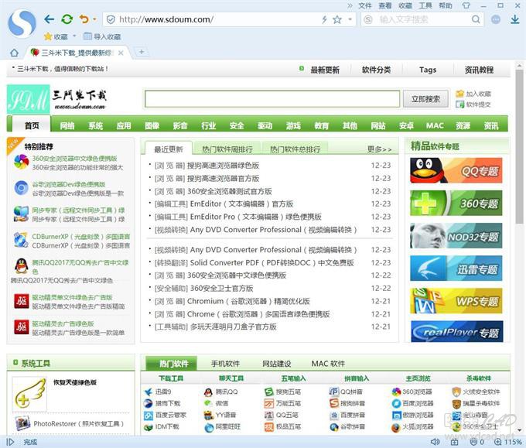Expand the 收藏 favorites dropdown arrow
Viewport: 526px width, 448px height.
click(x=74, y=36)
